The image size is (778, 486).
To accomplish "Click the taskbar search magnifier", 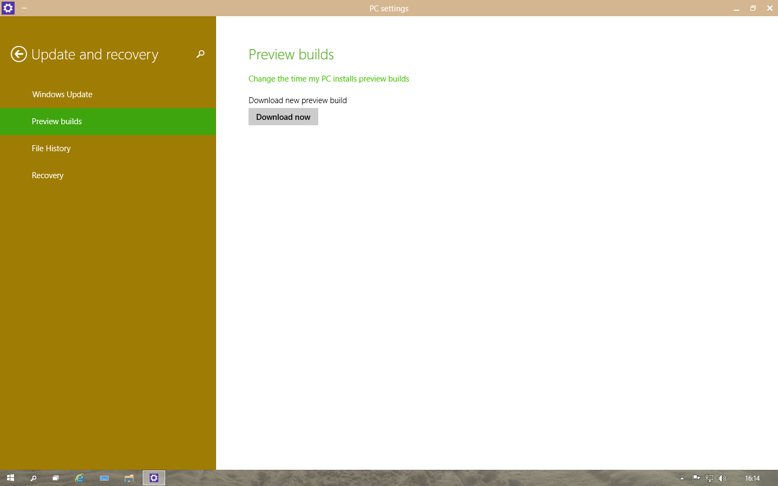I will (x=33, y=478).
